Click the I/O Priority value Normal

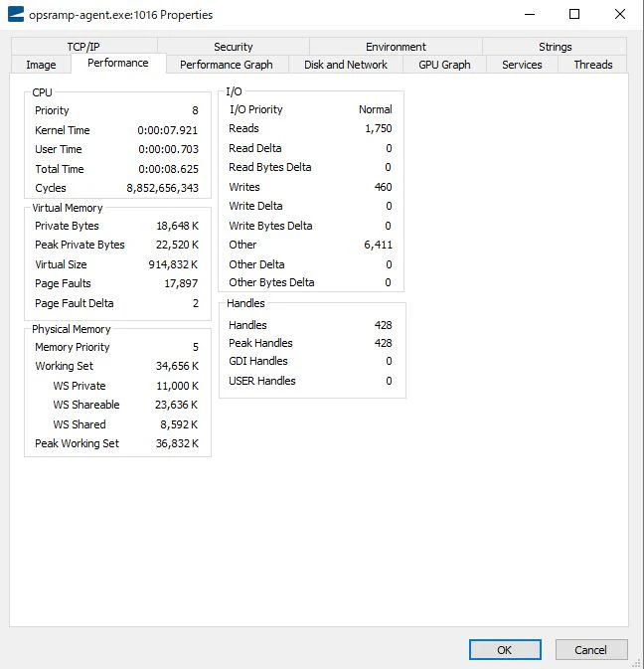376,109
